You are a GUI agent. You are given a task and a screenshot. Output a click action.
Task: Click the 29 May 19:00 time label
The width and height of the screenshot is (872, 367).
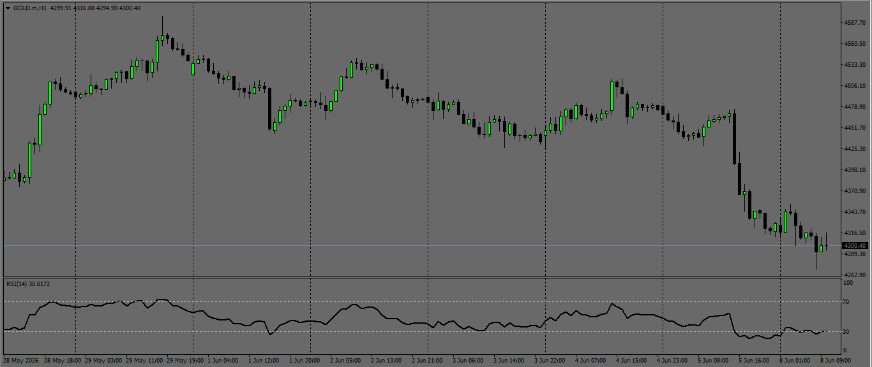[x=185, y=361]
